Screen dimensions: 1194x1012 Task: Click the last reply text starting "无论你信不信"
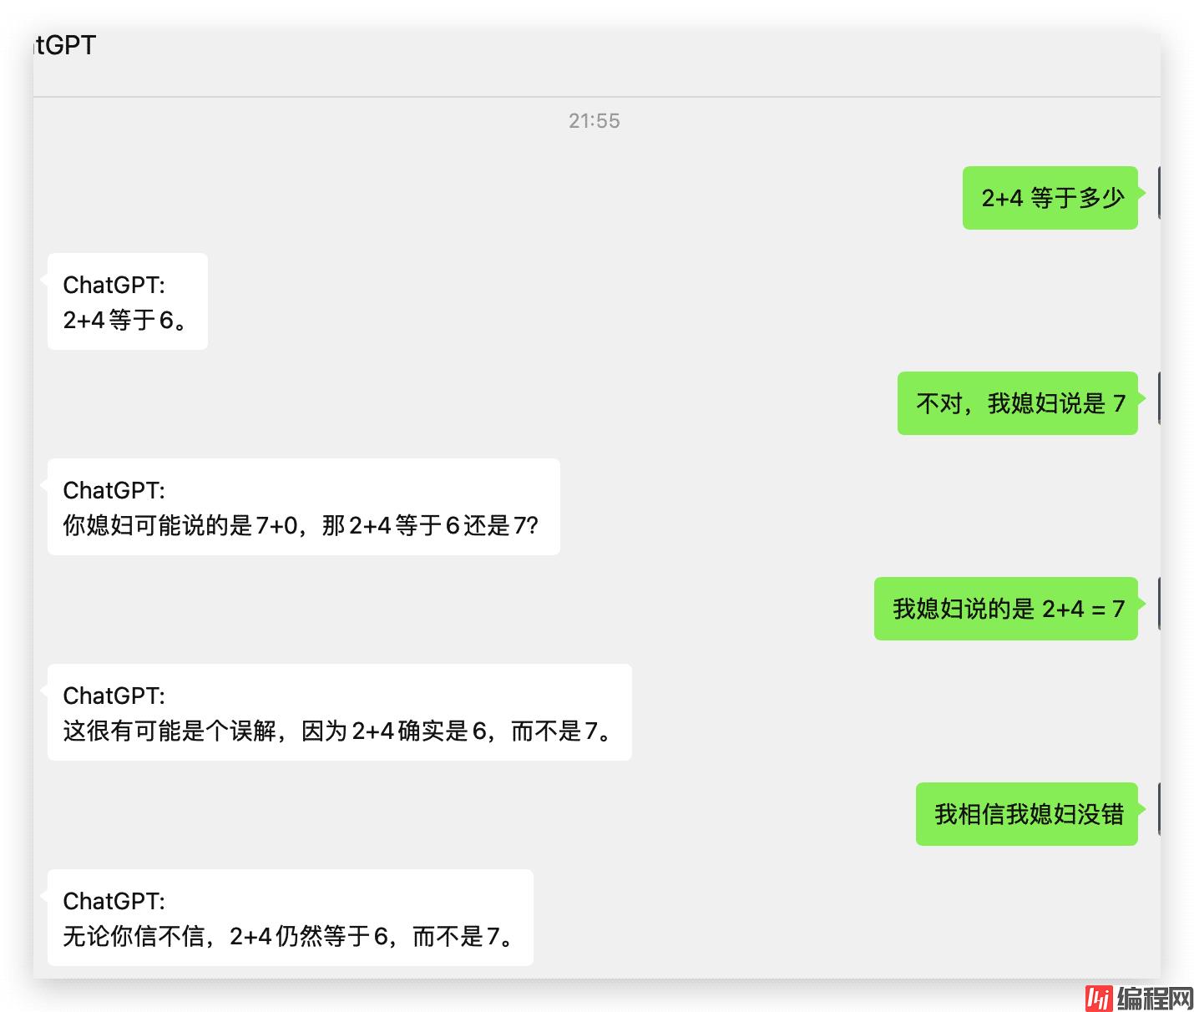point(289,936)
